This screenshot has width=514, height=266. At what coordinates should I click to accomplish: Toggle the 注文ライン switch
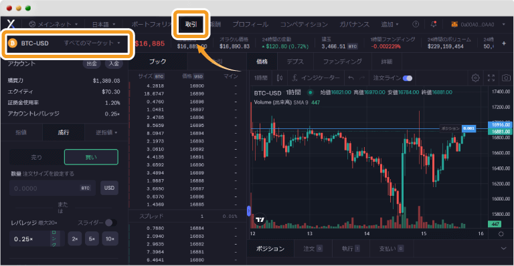pos(408,78)
